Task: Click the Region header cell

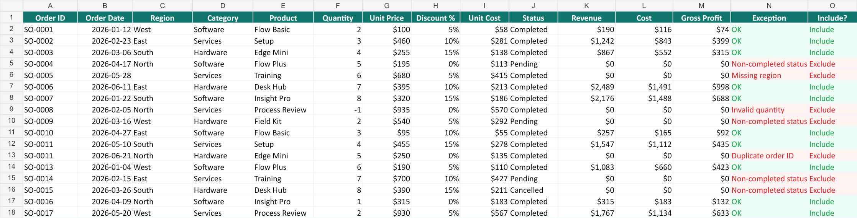Action: pyautogui.click(x=162, y=18)
